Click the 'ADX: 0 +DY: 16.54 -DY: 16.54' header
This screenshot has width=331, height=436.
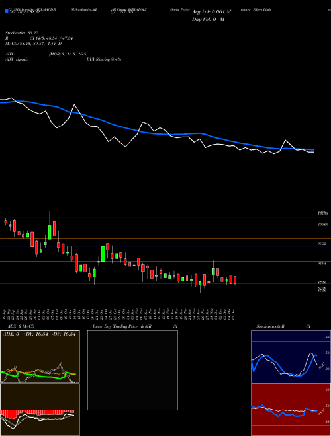[39, 334]
